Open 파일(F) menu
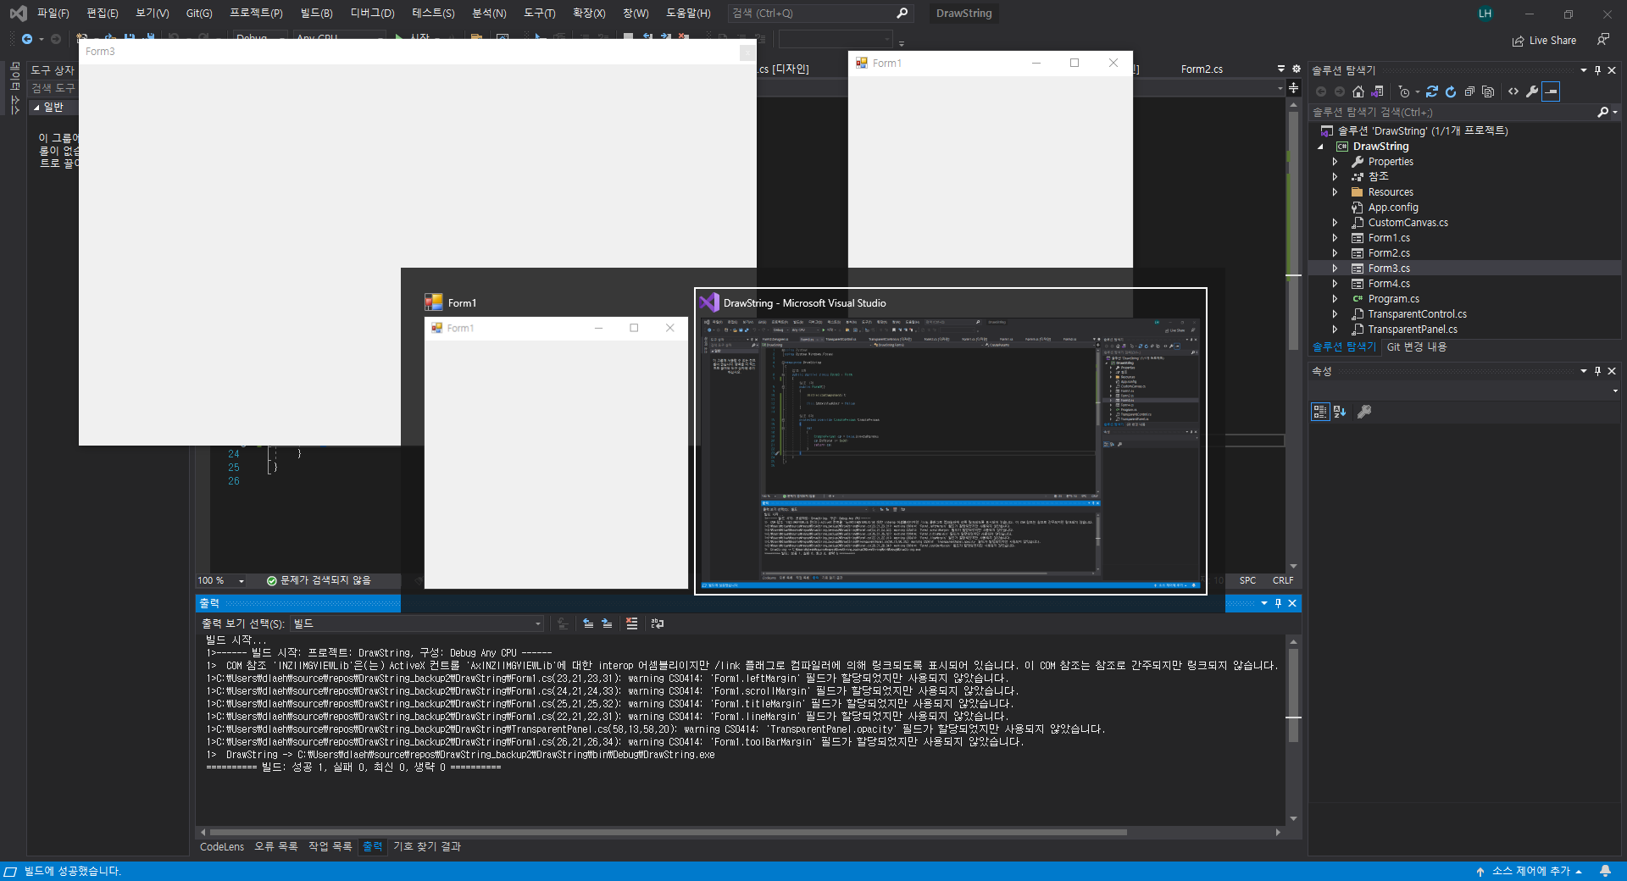The image size is (1627, 881). click(x=53, y=14)
